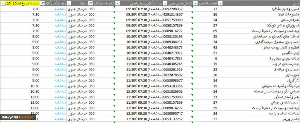Open the active filter on روز تشکیل کلاس column
This screenshot has width=300, height=123.
click(43, 3)
